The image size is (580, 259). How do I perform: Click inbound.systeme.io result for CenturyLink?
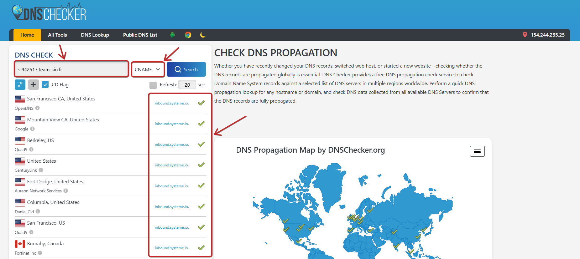pyautogui.click(x=172, y=165)
